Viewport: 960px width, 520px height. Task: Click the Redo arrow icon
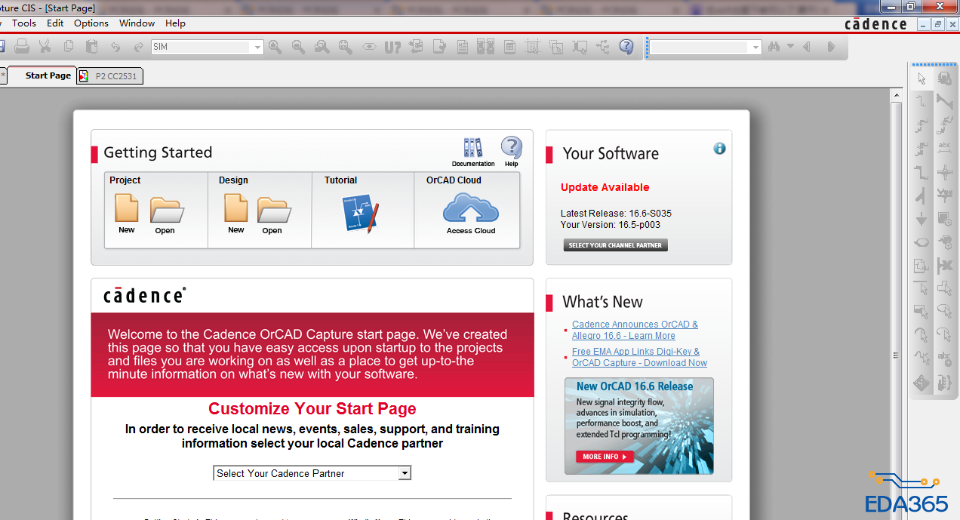pos(138,47)
